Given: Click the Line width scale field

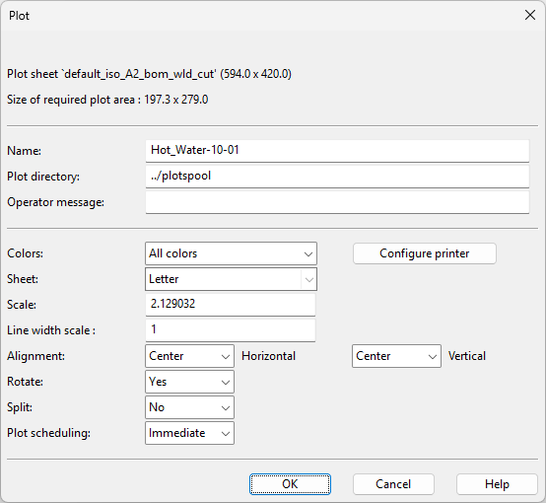Looking at the screenshot, I should pyautogui.click(x=231, y=330).
